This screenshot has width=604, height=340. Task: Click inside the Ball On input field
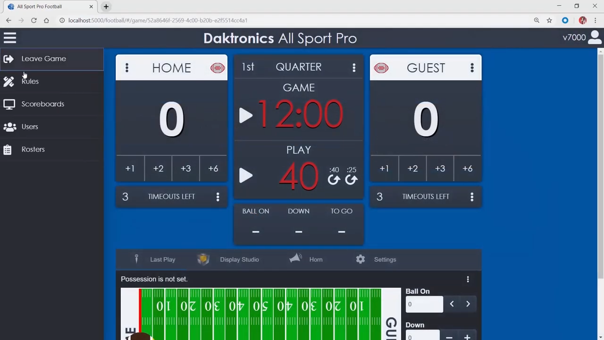pyautogui.click(x=424, y=304)
